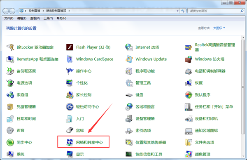Click the vertical scrollbar thumb
This screenshot has height=160, width=247.
coord(243,87)
